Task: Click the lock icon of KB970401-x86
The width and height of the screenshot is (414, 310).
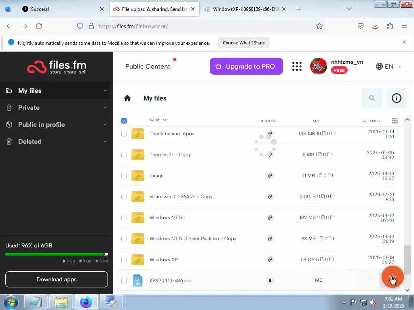Action: click(270, 281)
